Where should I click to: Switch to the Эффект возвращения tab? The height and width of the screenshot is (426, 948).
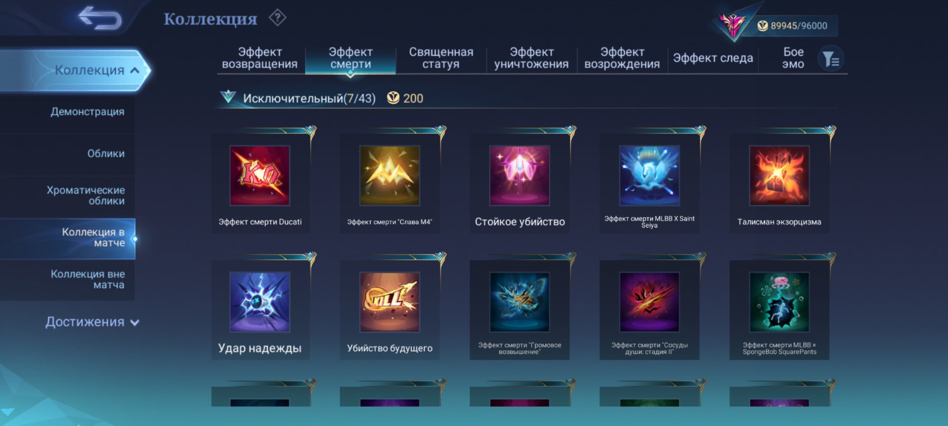[260, 58]
